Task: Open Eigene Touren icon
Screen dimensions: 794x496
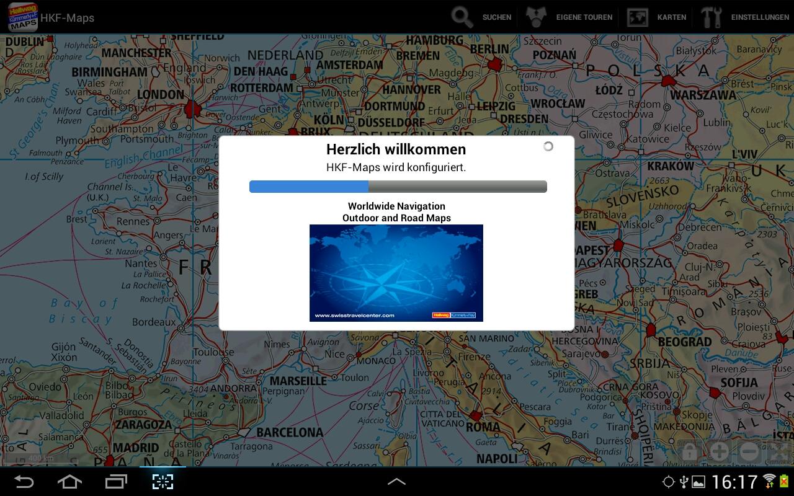Action: point(536,17)
